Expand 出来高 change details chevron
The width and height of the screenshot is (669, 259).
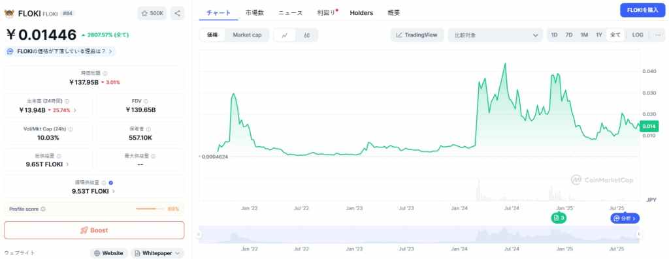(75, 110)
